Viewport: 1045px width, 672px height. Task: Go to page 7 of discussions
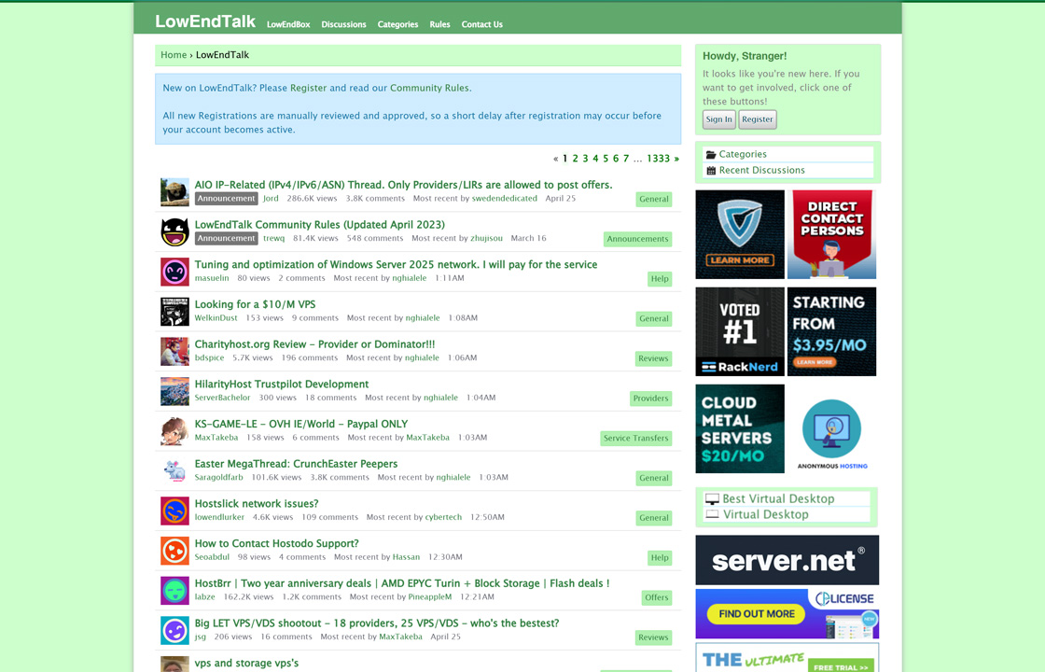coord(626,159)
